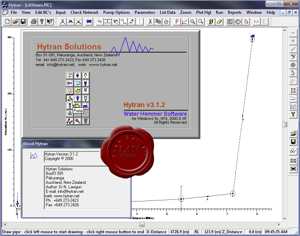Click the www.hytran.net text in the splash panel
Viewport: 300px width, 236px height.
tap(103, 65)
